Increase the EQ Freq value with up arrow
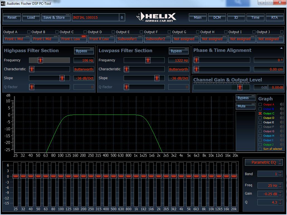Viewport: 287px width, 215px height. coord(280,184)
